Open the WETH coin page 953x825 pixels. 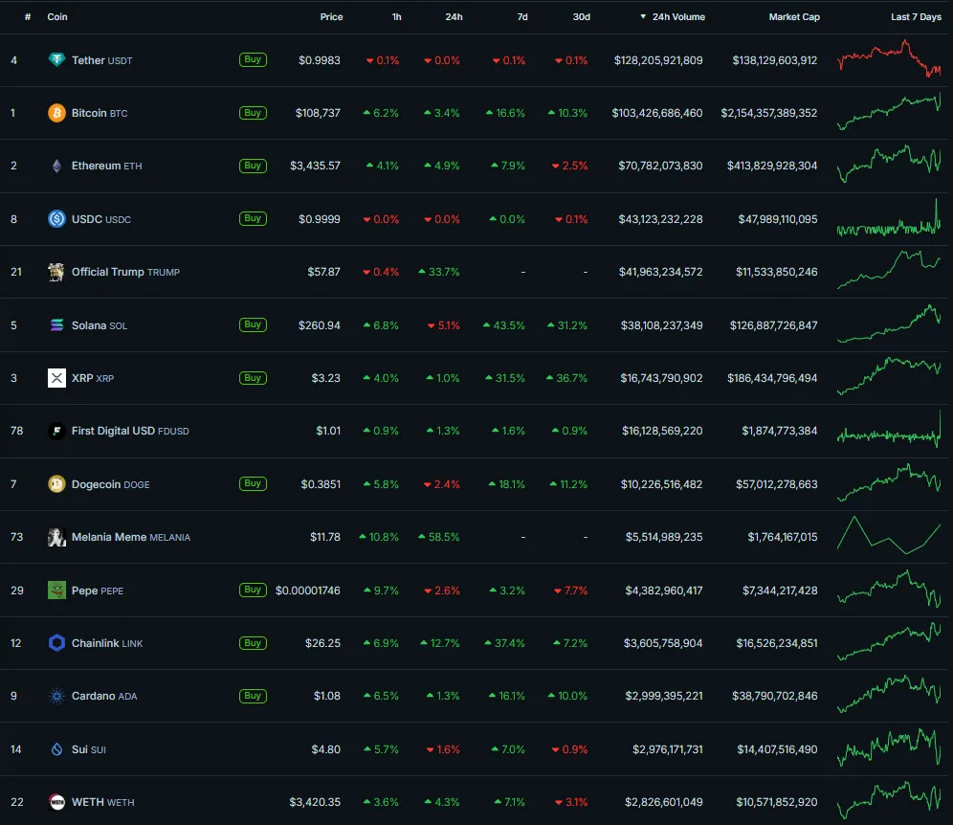[103, 802]
